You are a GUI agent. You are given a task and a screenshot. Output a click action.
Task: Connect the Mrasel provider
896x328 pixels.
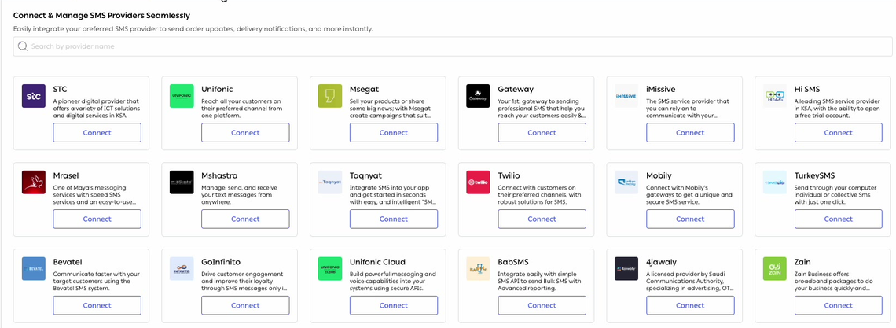click(x=97, y=219)
